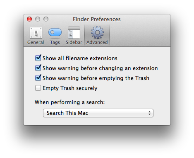194x158 pixels.
Task: Enable the Empty Trash securely checkbox
Action: 38,88
